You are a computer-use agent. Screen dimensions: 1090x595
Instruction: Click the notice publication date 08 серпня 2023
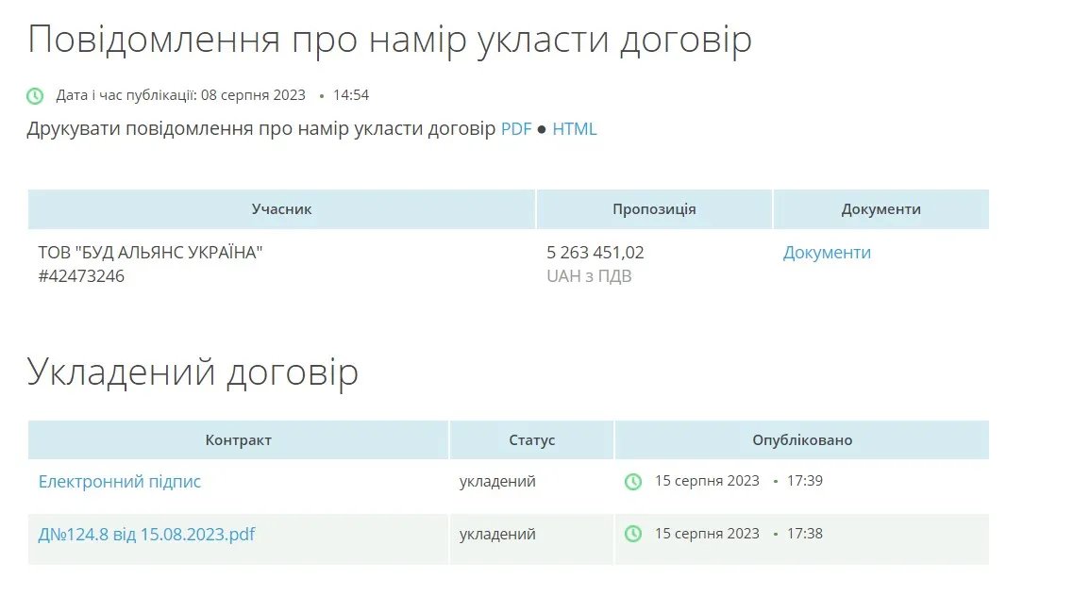(253, 95)
